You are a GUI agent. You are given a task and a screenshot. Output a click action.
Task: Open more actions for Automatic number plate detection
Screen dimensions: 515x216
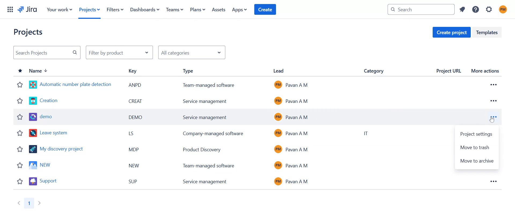pos(493,85)
